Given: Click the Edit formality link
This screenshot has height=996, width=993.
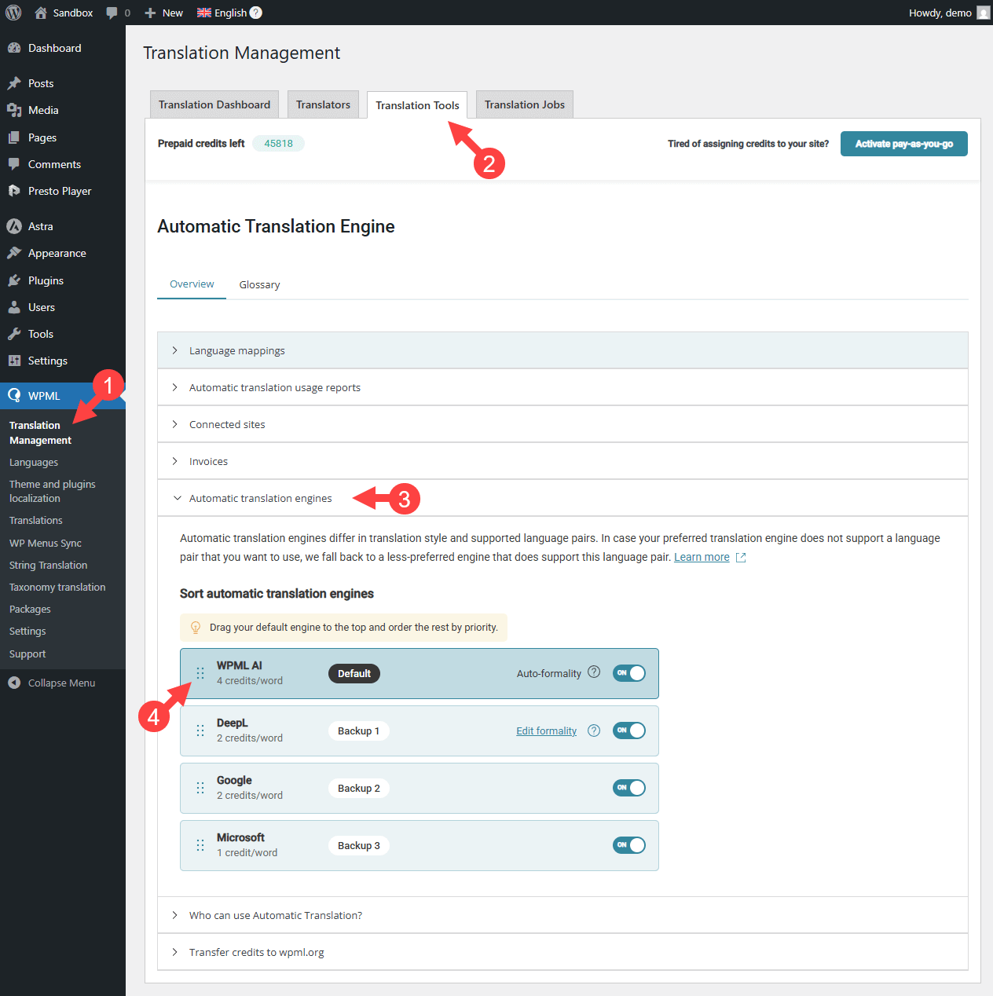Looking at the screenshot, I should 546,731.
